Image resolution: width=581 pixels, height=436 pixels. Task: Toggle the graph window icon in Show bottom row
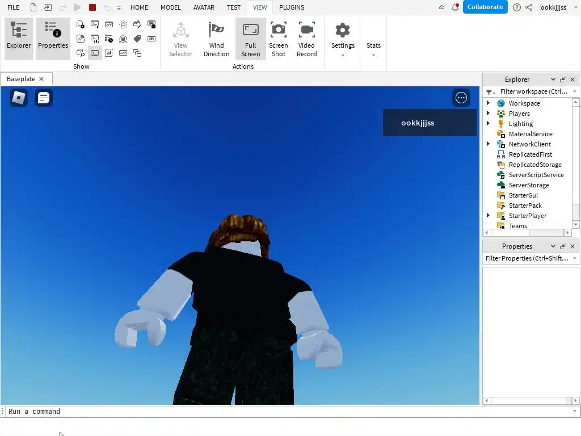point(123,53)
